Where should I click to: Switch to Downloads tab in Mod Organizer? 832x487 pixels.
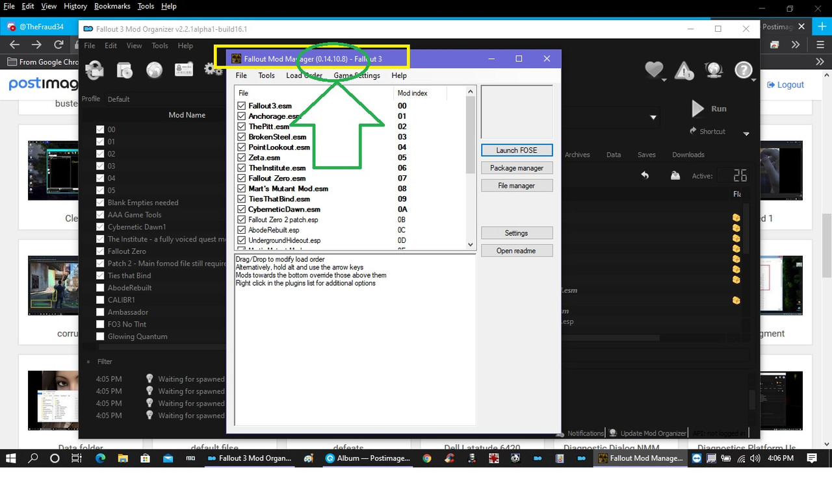(x=688, y=155)
